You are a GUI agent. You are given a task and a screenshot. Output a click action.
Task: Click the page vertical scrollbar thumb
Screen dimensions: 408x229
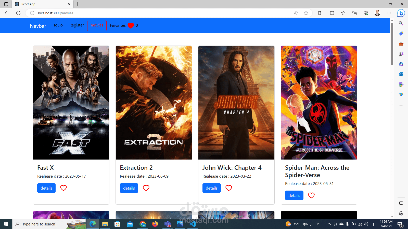392,44
